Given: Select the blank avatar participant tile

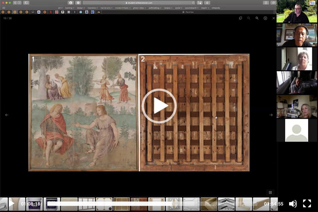Looking at the screenshot, I should 297,130.
